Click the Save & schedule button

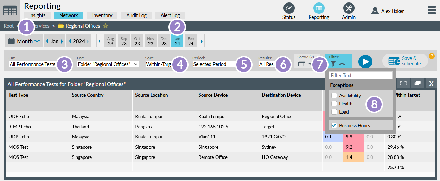click(405, 61)
